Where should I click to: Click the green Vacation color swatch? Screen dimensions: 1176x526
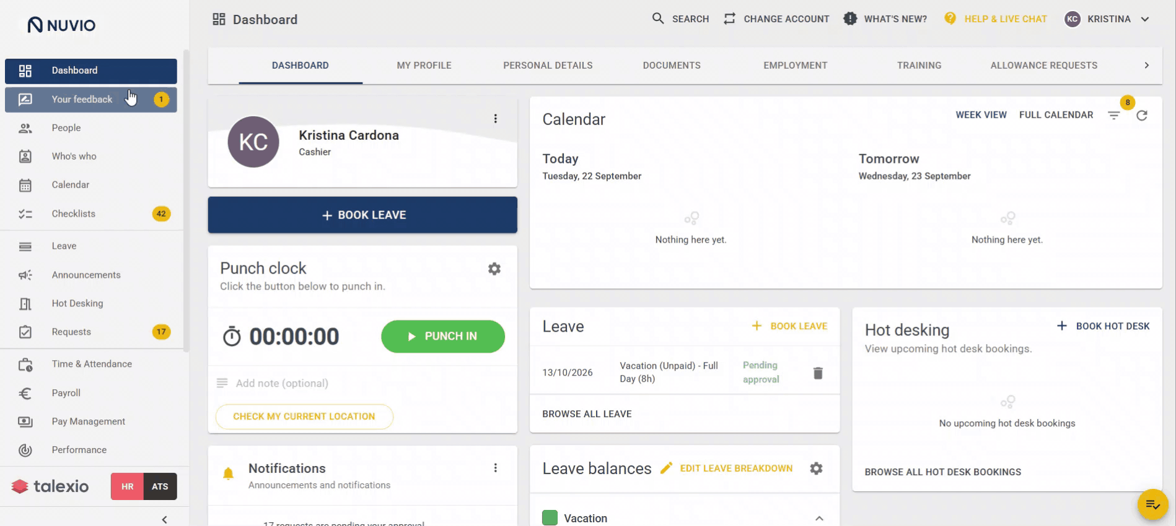[550, 518]
